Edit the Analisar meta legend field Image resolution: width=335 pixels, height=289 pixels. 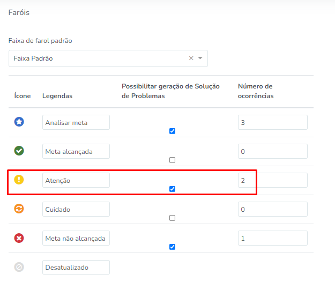click(x=76, y=122)
